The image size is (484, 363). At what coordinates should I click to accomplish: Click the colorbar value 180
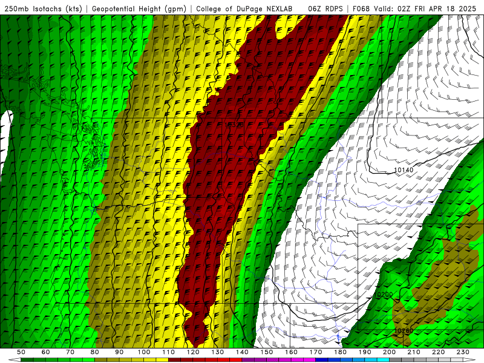click(340, 352)
